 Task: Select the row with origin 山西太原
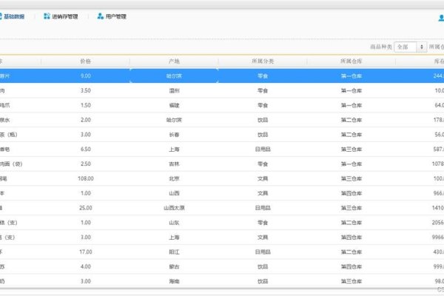[174, 208]
